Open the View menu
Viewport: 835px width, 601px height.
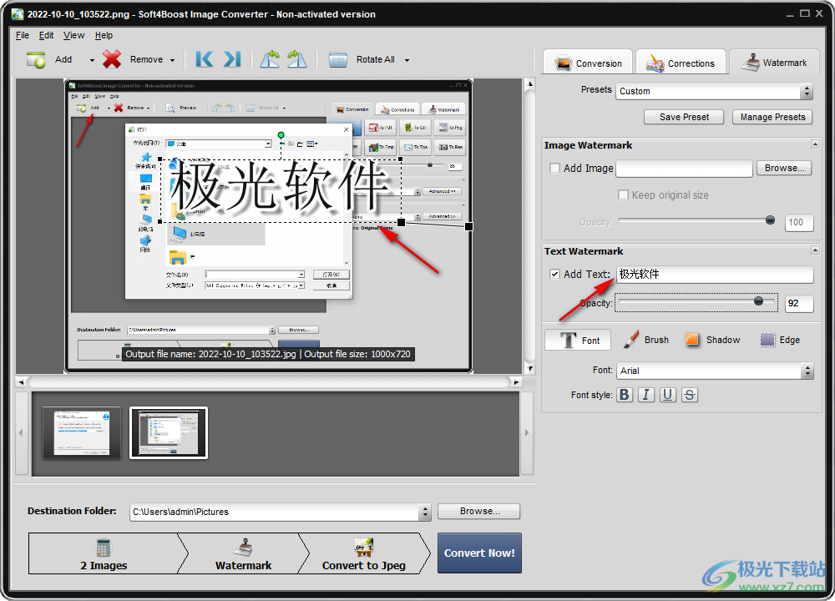73,35
